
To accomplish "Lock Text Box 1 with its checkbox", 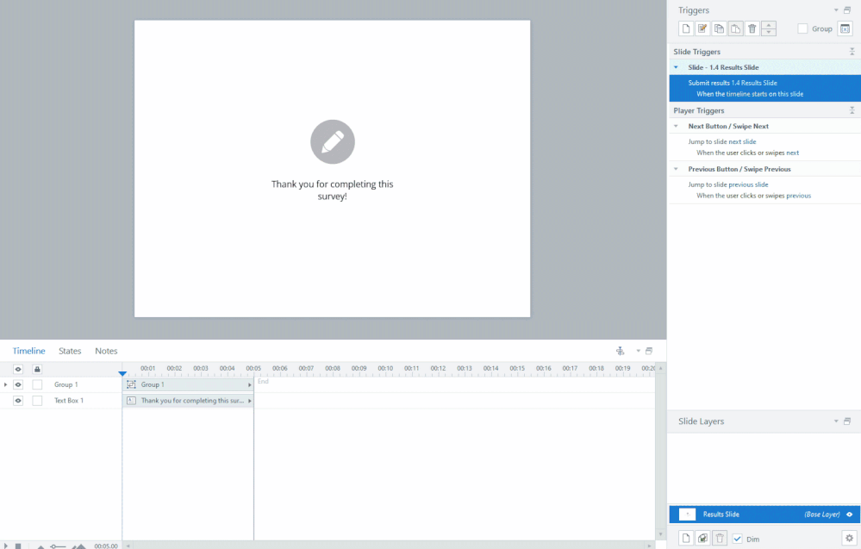I will tap(37, 401).
